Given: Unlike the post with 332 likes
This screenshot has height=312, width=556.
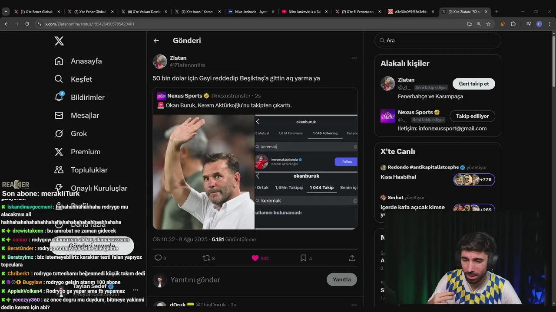Looking at the screenshot, I should click(x=255, y=258).
